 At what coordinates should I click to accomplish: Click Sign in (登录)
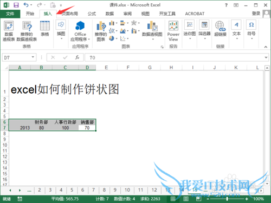pyautogui.click(x=256, y=14)
